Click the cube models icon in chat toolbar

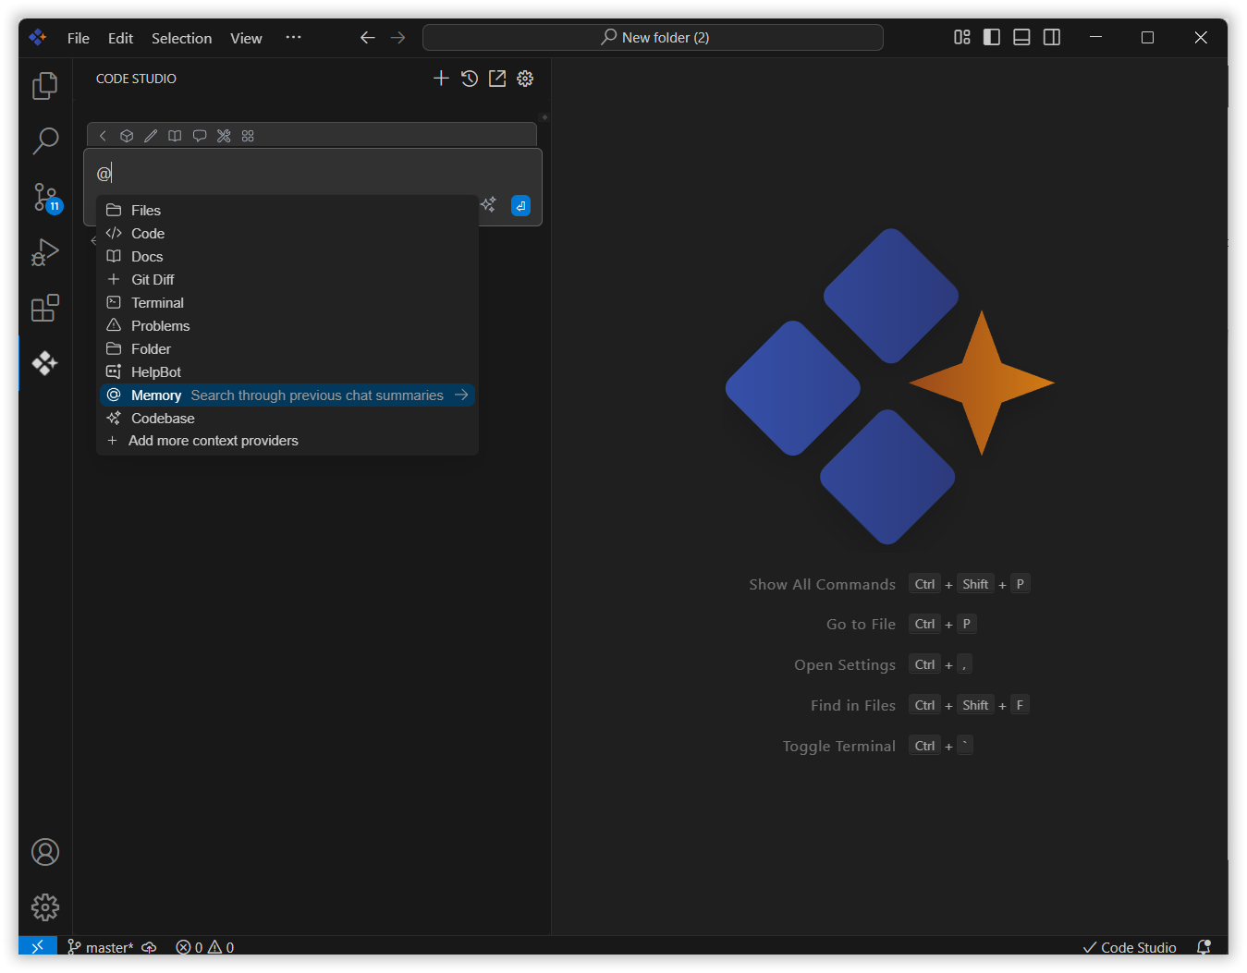click(127, 136)
